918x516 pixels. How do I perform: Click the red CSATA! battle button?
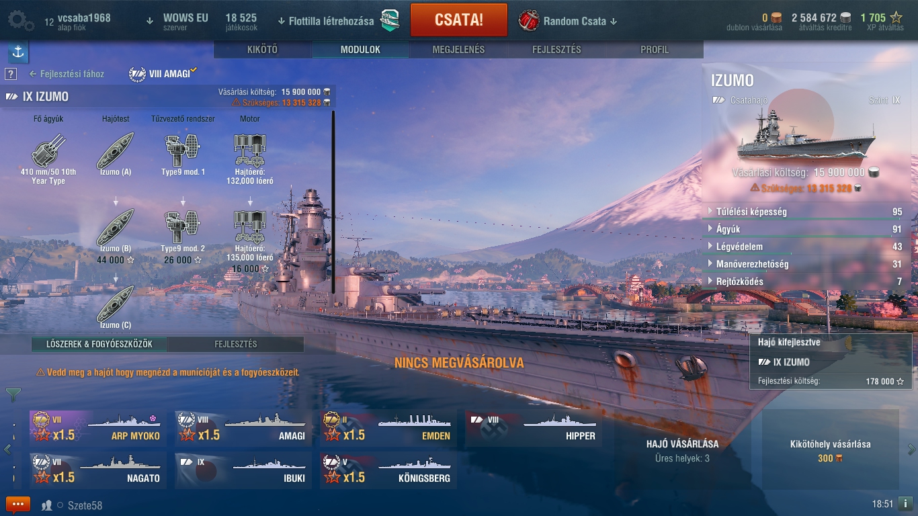[459, 19]
